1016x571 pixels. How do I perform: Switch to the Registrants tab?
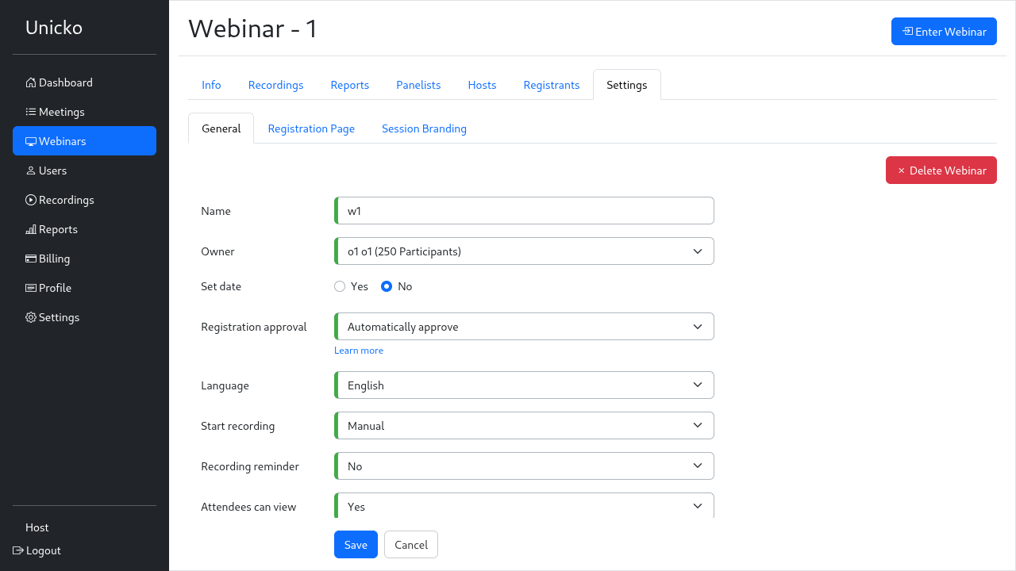tap(552, 85)
